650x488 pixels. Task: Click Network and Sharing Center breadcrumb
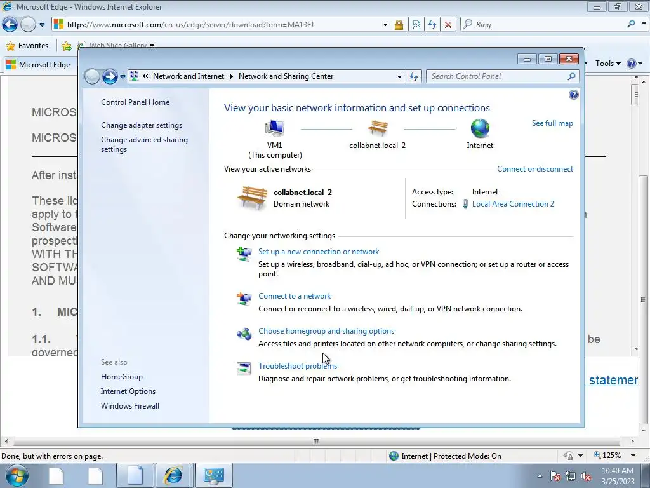286,76
